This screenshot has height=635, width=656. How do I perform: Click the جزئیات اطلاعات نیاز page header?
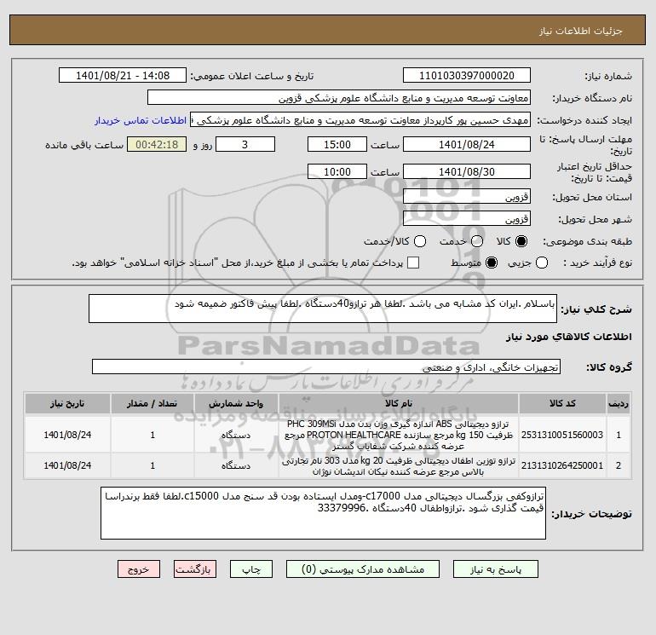(x=581, y=31)
